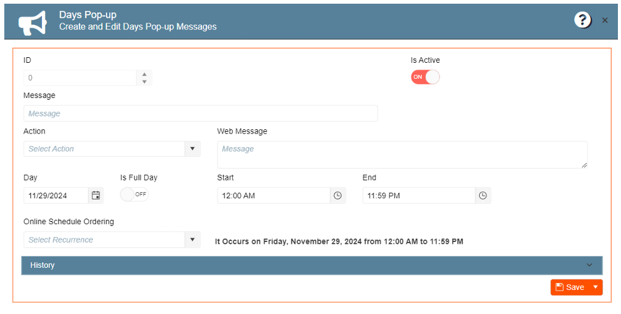The image size is (621, 314).
Task: Close the Days Pop-up dialog
Action: point(605,20)
